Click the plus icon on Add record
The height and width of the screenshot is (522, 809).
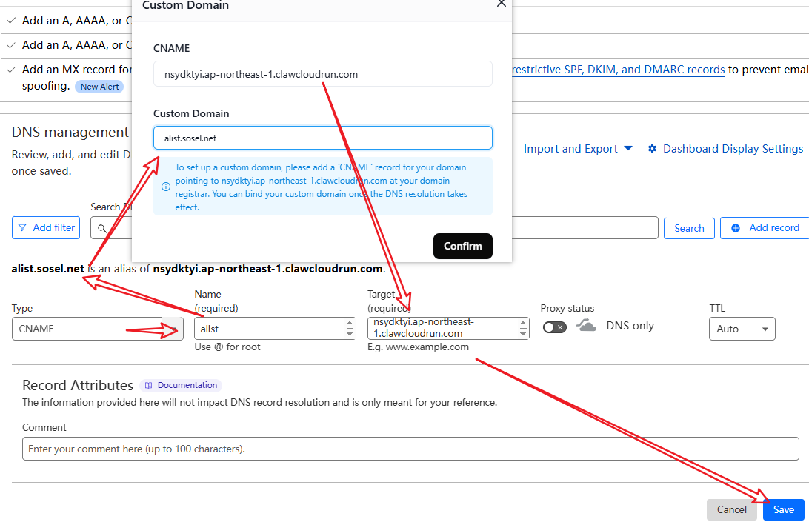tap(735, 228)
